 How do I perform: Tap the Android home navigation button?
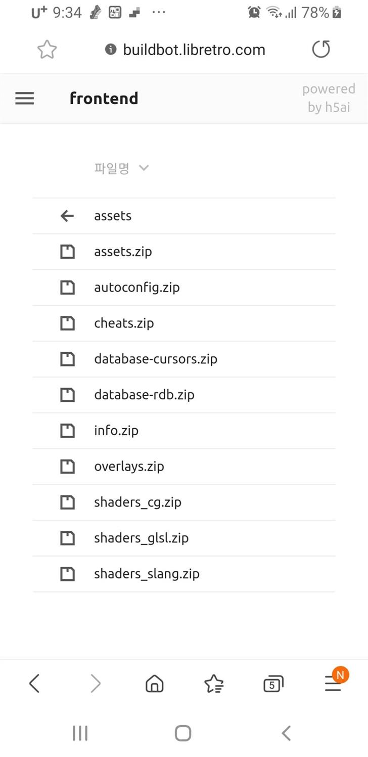(x=183, y=733)
